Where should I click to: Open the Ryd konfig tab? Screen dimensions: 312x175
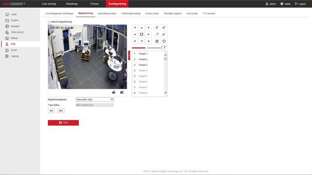[x=192, y=14]
